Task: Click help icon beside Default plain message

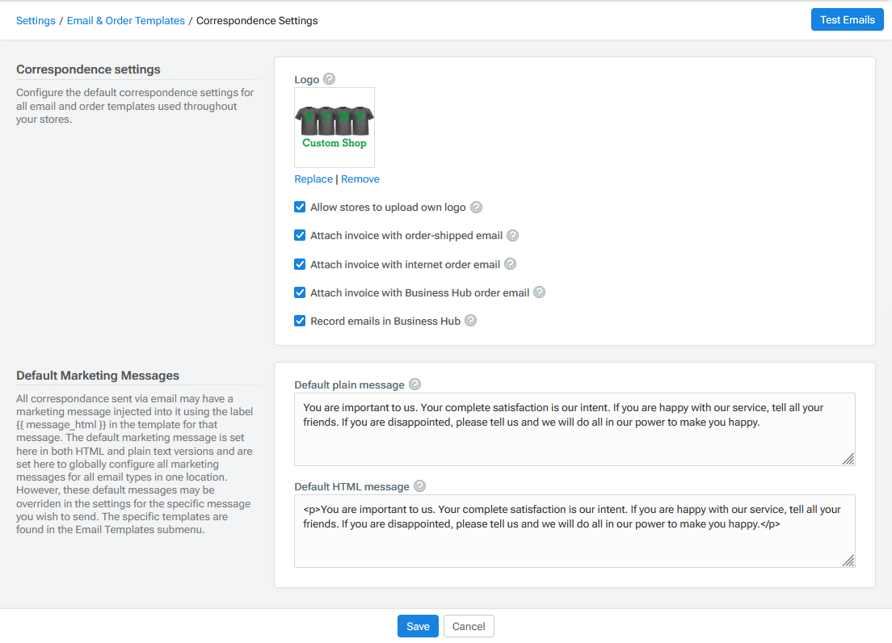Action: 415,385
